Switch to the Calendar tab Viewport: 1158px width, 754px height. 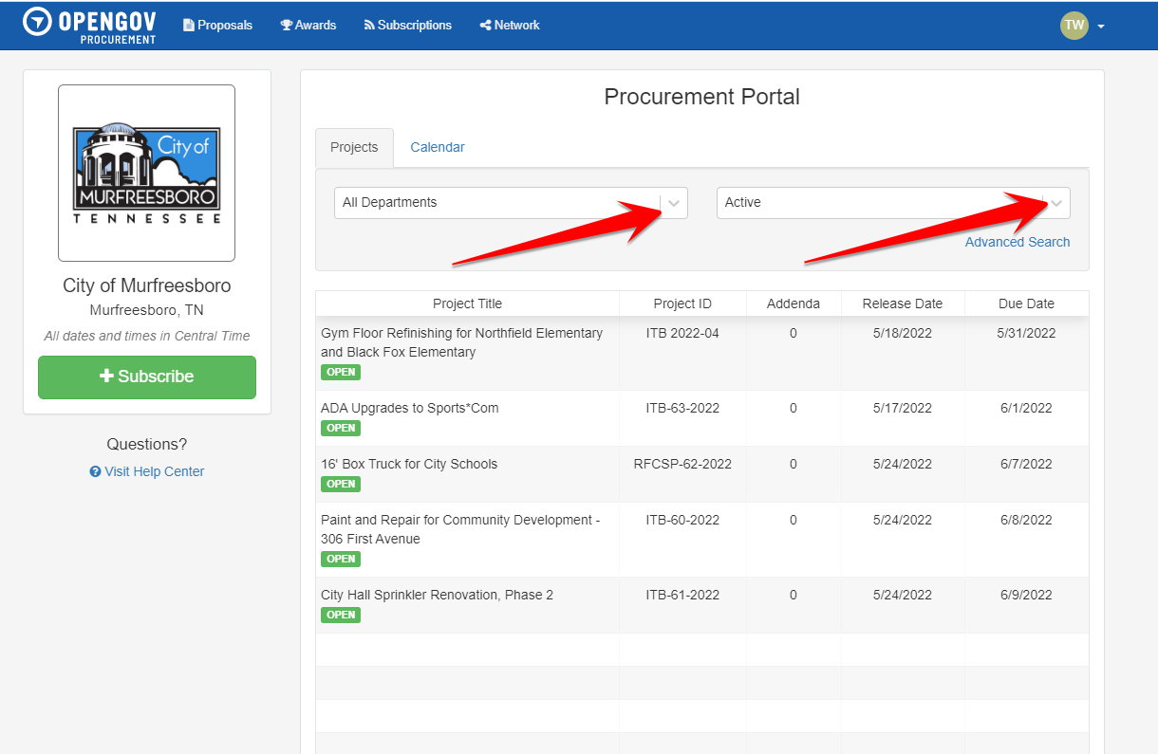click(x=437, y=147)
